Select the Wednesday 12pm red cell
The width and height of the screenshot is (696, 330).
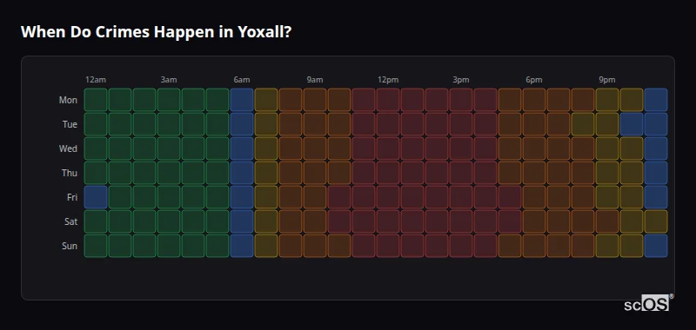coord(388,148)
